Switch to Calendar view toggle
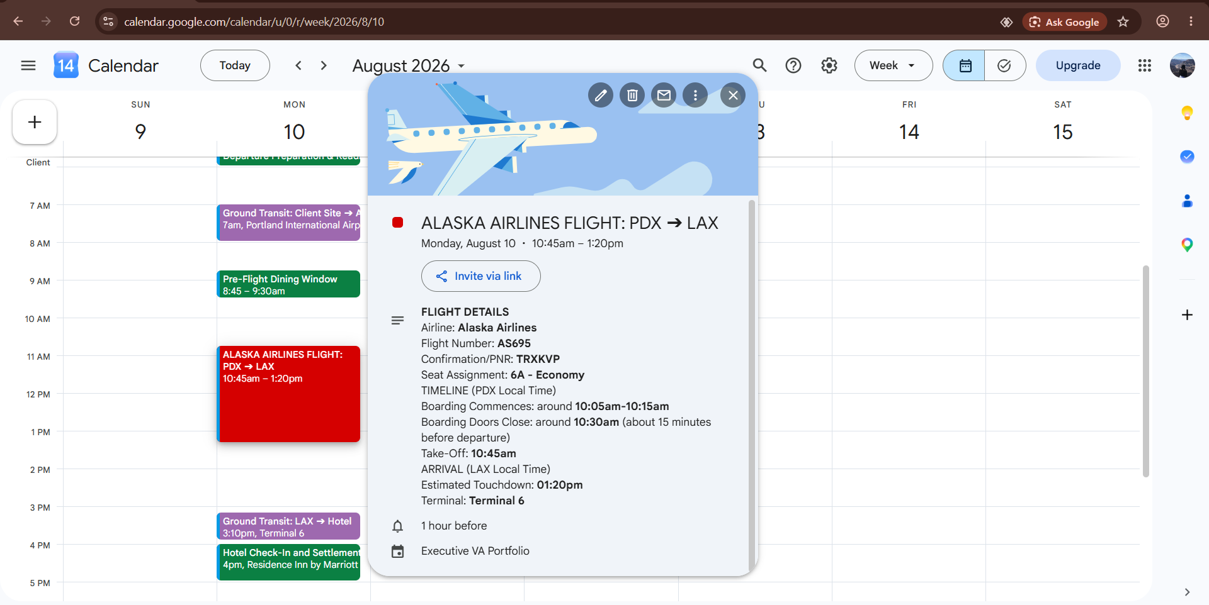Screen dimensions: 1209x605 point(964,65)
